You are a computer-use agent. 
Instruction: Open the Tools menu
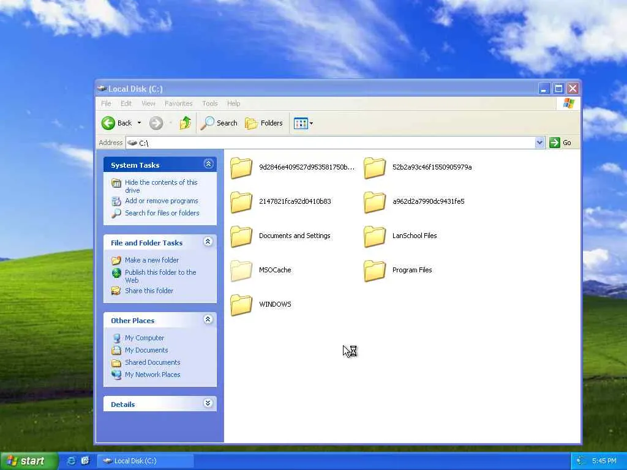tap(209, 103)
